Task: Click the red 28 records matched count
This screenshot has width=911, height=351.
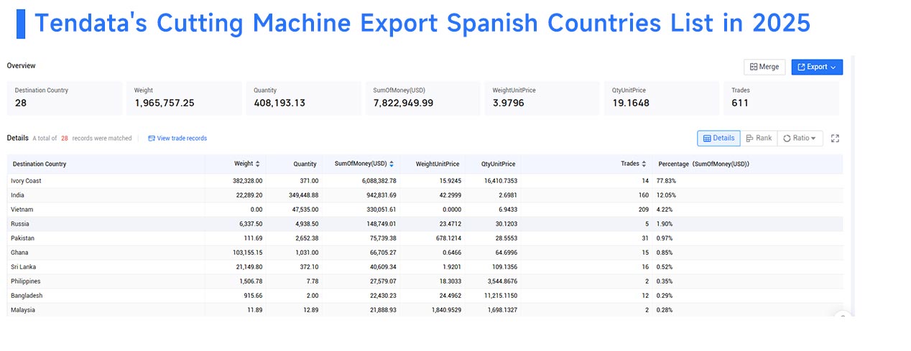Action: [x=64, y=138]
